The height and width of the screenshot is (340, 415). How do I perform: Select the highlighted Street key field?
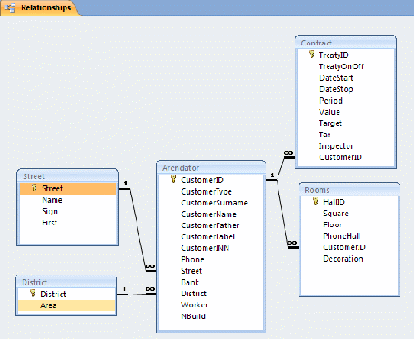point(68,188)
